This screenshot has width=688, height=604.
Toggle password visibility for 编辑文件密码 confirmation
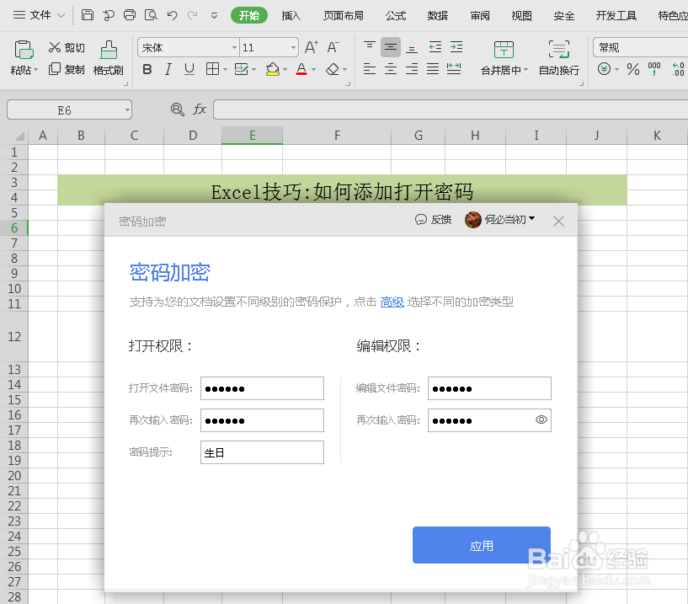tap(541, 420)
